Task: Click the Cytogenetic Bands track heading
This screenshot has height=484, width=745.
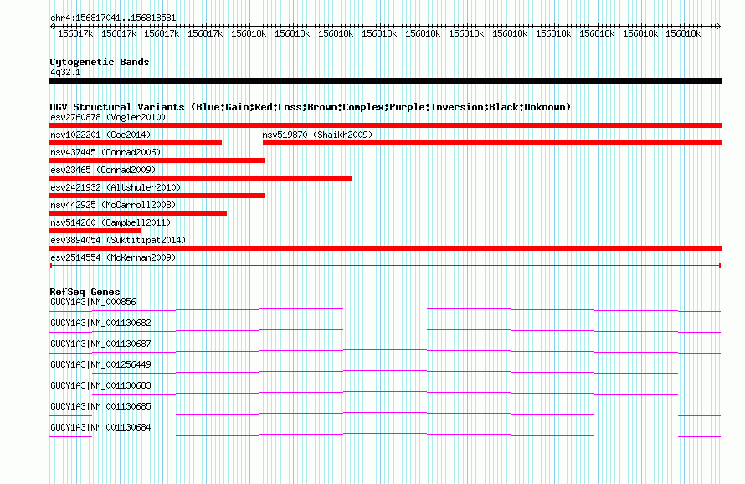Action: coord(100,62)
